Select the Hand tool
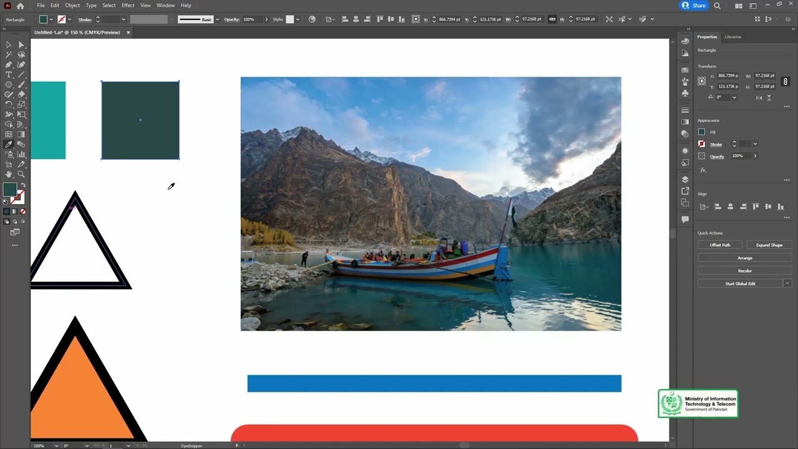 (x=9, y=174)
